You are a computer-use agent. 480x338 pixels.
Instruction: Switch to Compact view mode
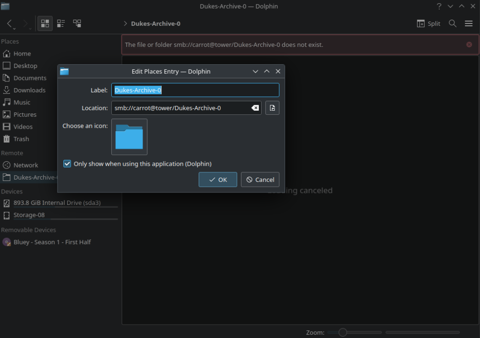coord(61,23)
